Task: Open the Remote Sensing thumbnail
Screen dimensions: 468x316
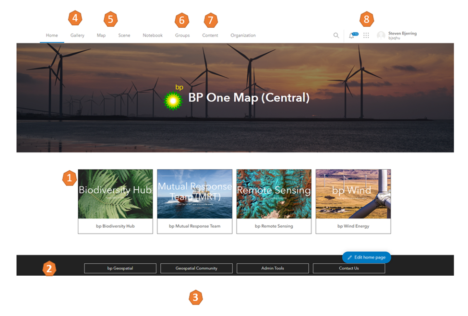Action: tap(274, 194)
